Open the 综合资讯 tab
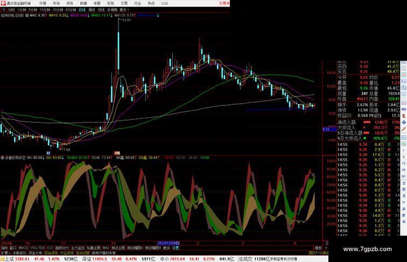Screen dimensions: 407x262 pos(51,253)
